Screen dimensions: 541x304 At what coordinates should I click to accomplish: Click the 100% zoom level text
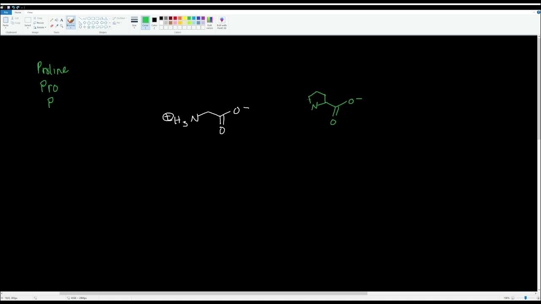(506, 298)
